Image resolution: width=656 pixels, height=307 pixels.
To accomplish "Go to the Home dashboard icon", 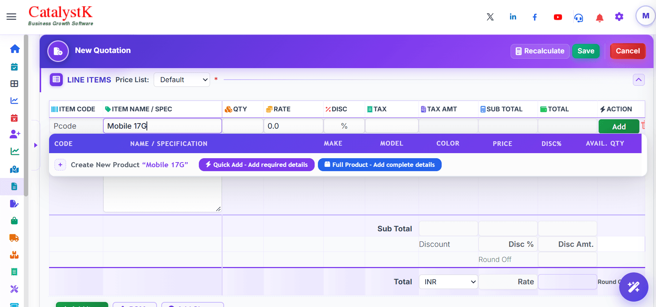I will coord(15,49).
